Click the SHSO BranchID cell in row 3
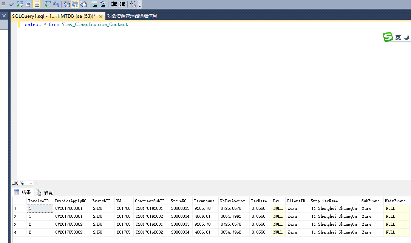This screenshot has height=243, width=411. pos(102,224)
